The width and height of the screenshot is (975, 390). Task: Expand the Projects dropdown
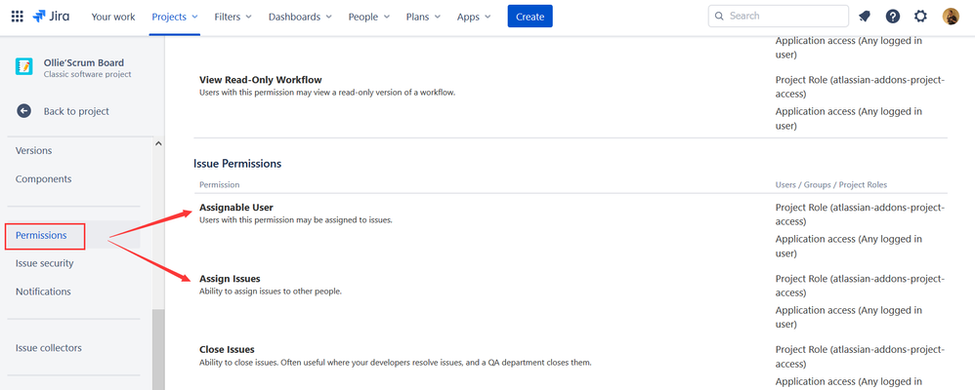point(175,17)
